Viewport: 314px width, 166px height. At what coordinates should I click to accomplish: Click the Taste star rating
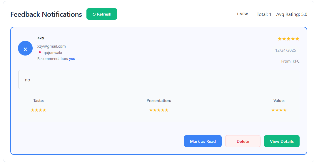[x=39, y=110]
